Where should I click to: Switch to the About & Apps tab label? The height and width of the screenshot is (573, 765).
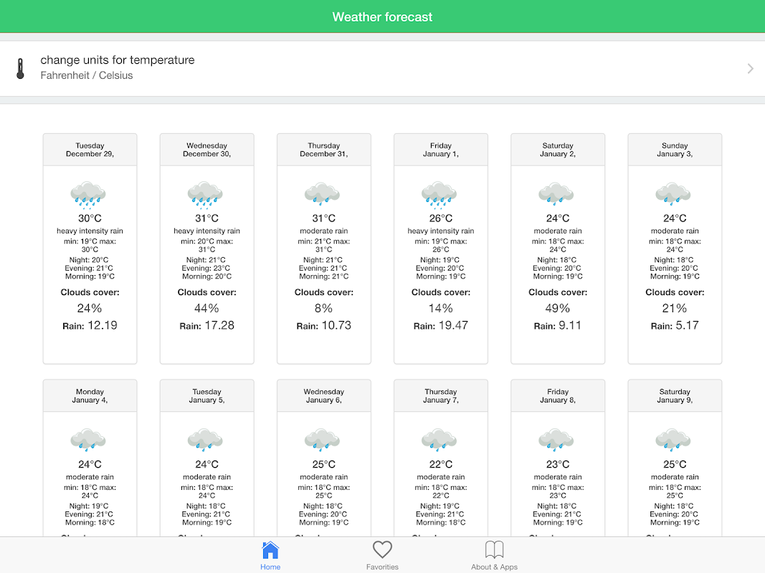point(494,567)
